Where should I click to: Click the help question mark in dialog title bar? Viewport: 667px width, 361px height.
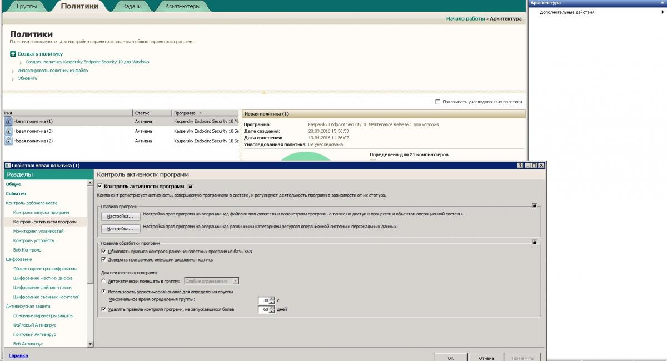520,166
